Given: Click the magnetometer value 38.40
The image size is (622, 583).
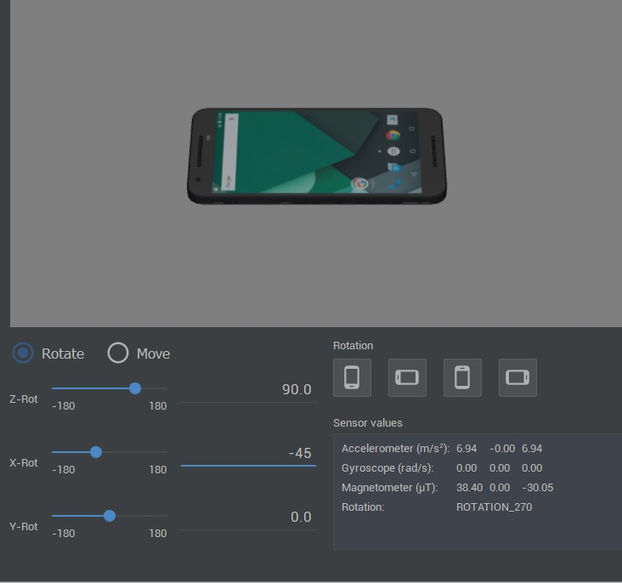Looking at the screenshot, I should click(x=469, y=487).
